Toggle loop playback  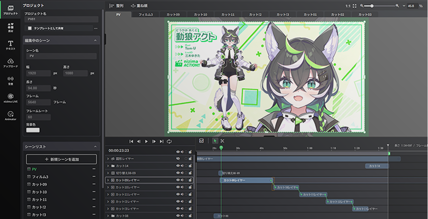coord(169,141)
